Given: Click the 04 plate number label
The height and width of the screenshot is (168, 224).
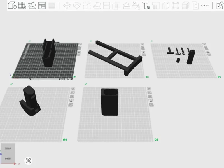Looking at the screenshot, I should click(65, 139).
